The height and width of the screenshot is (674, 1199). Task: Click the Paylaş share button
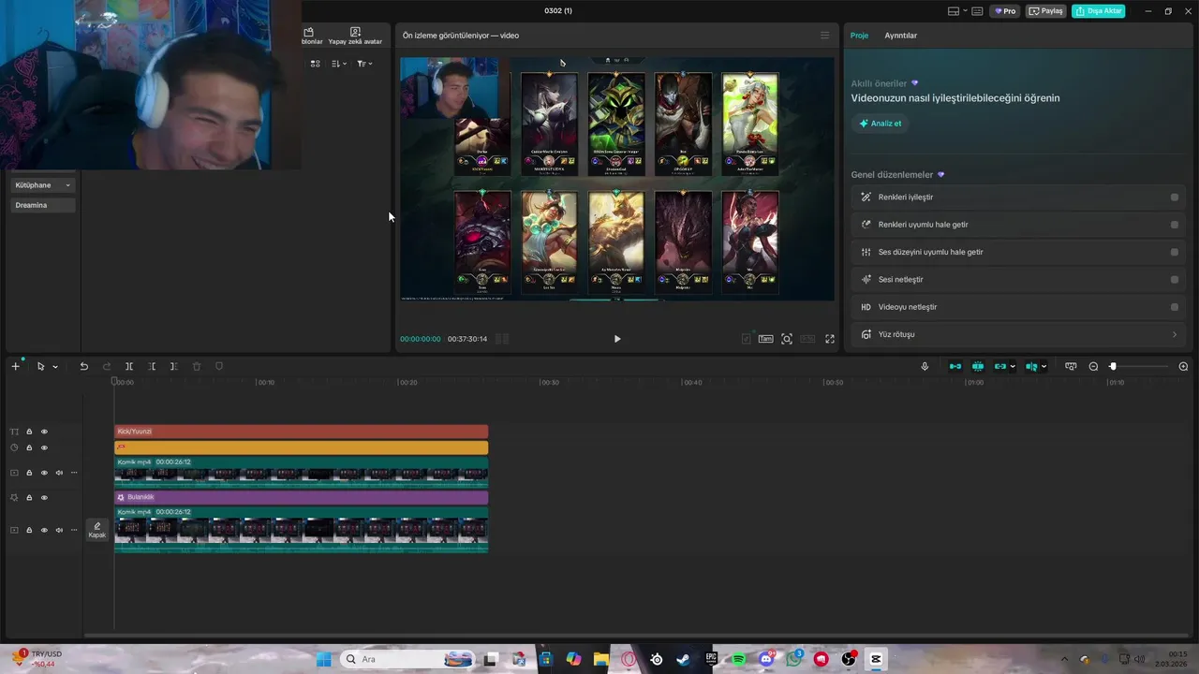tap(1046, 11)
